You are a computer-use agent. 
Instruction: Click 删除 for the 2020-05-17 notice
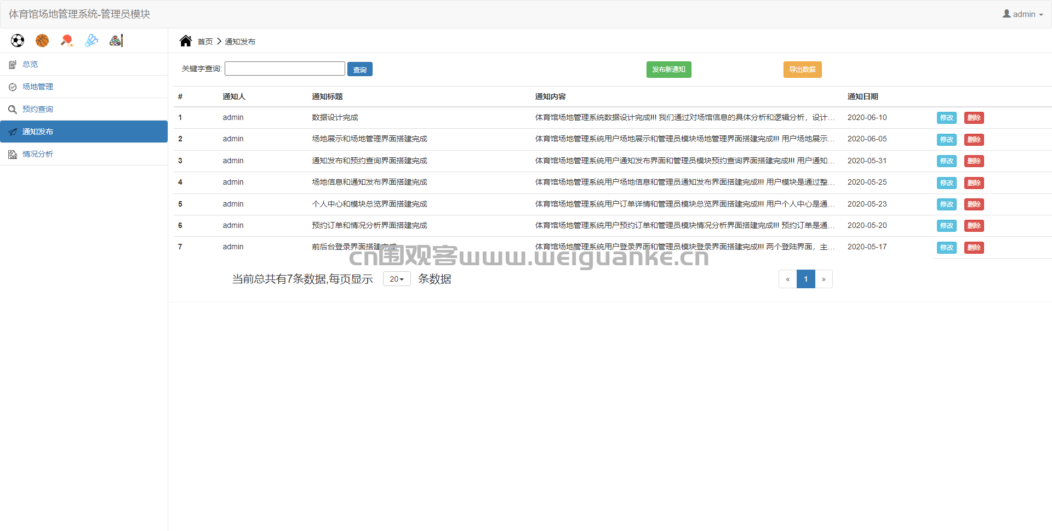974,248
